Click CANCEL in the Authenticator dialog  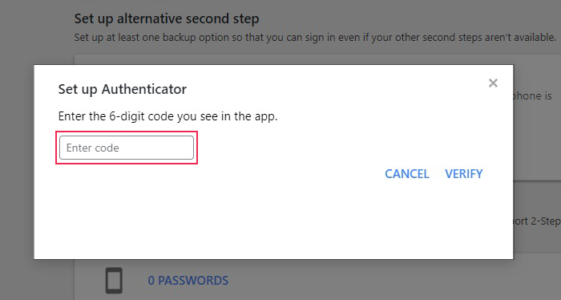[x=407, y=174]
